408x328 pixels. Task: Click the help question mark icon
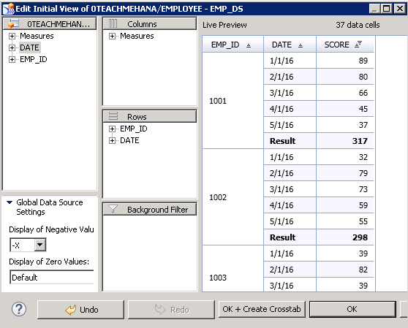(19, 309)
